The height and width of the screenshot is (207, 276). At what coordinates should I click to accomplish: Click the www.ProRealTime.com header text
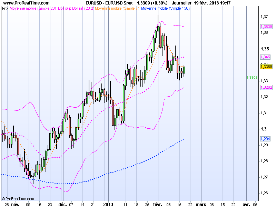27,3
